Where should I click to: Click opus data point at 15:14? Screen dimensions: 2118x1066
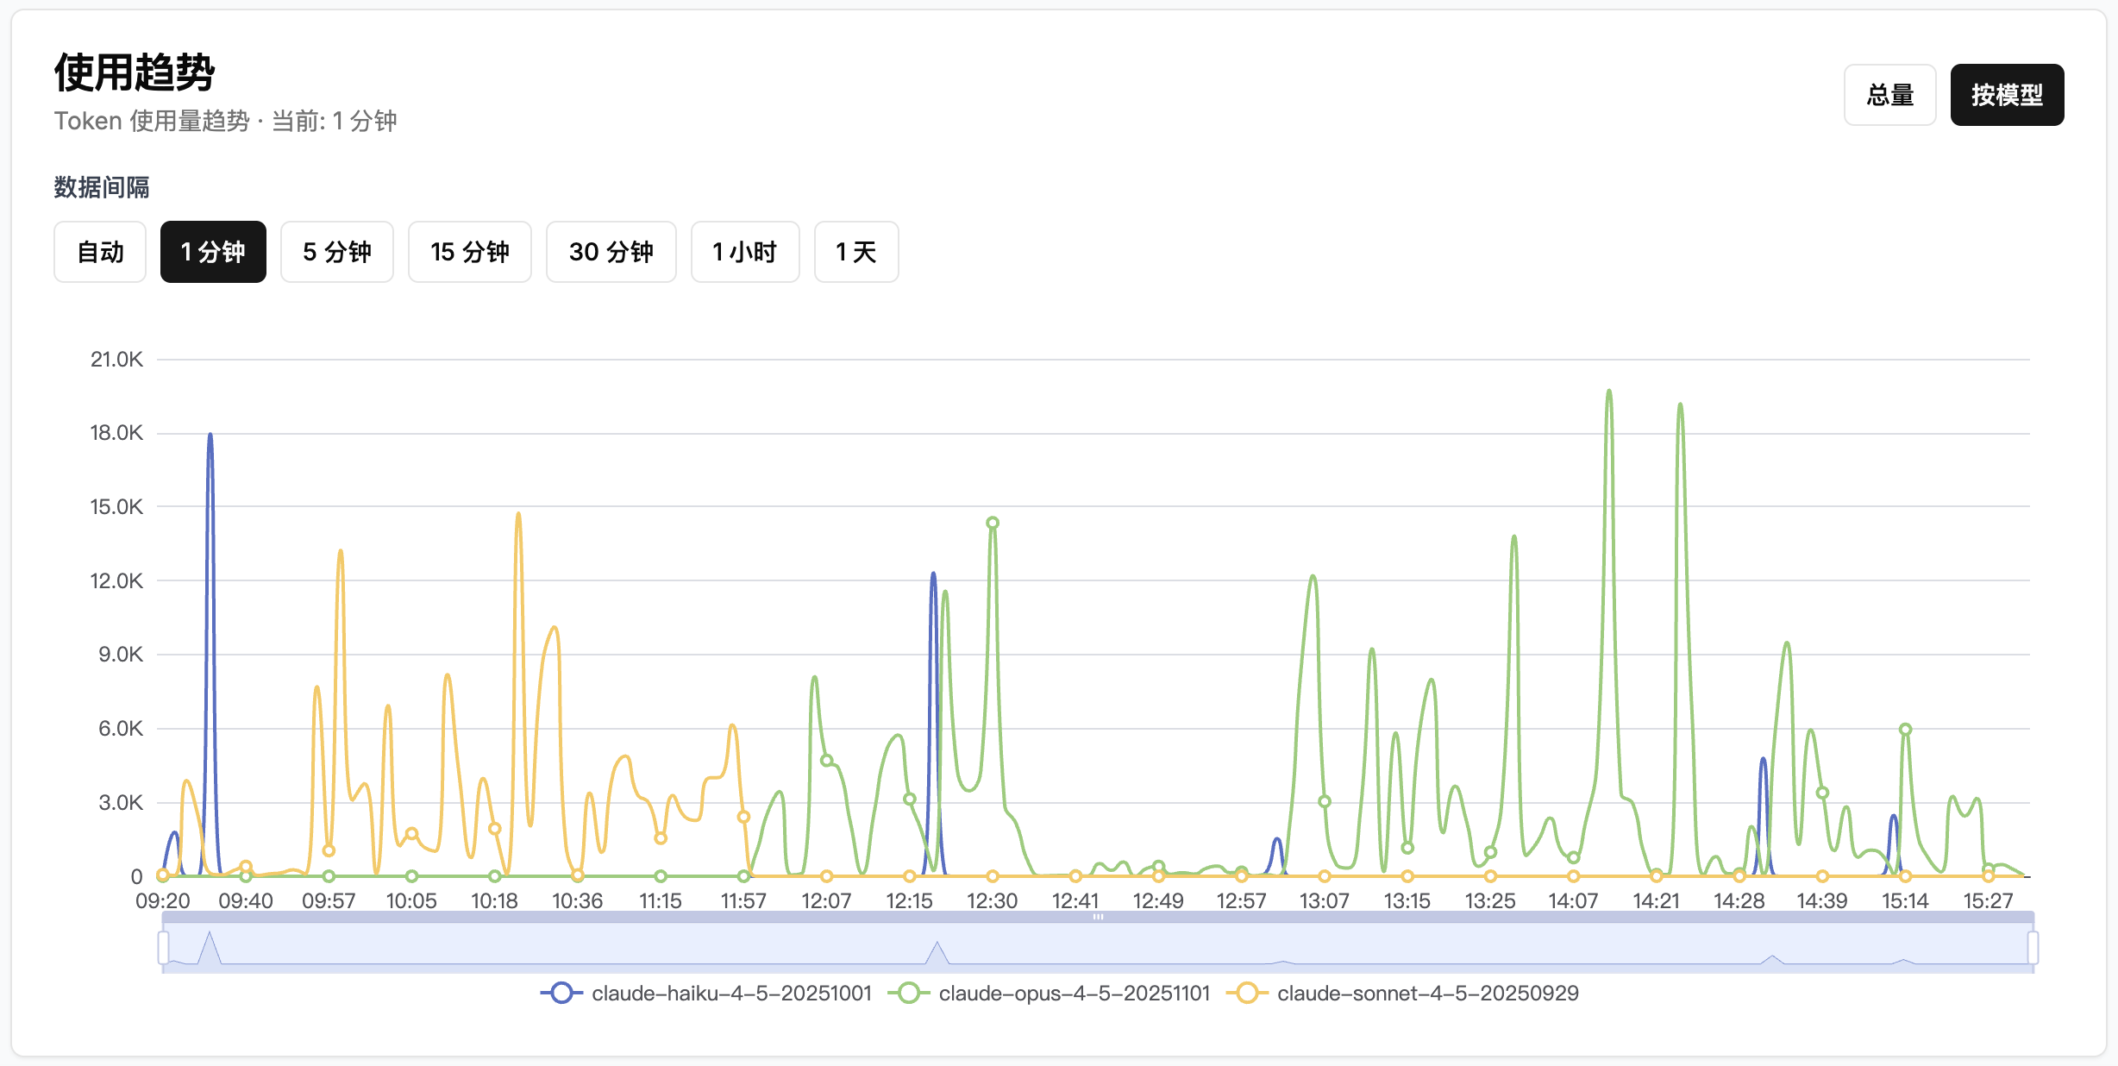pyautogui.click(x=1906, y=730)
